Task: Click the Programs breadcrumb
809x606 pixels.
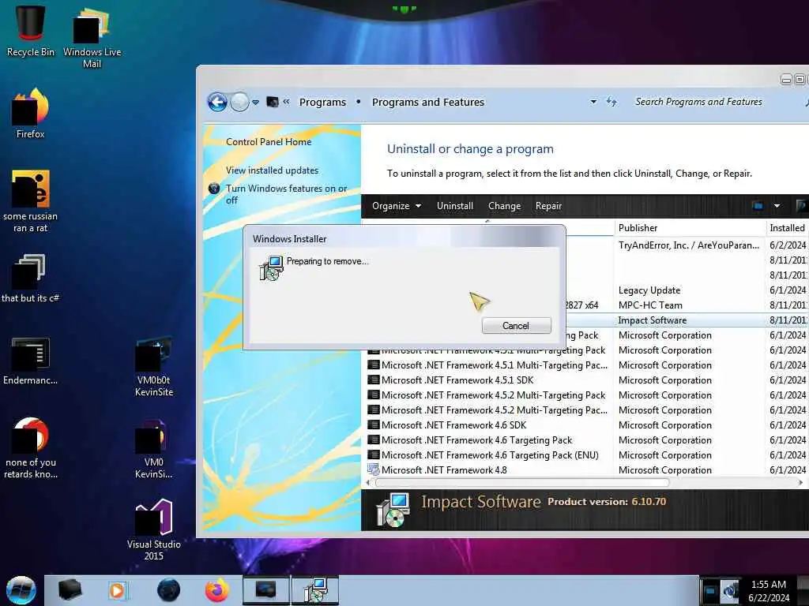Action: [x=322, y=102]
